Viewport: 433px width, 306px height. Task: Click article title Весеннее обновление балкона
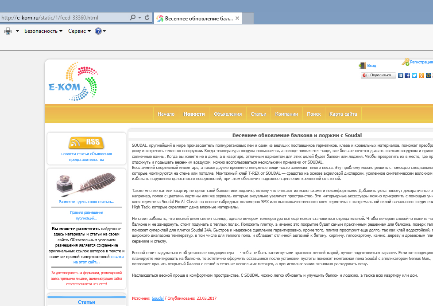coord(297,135)
